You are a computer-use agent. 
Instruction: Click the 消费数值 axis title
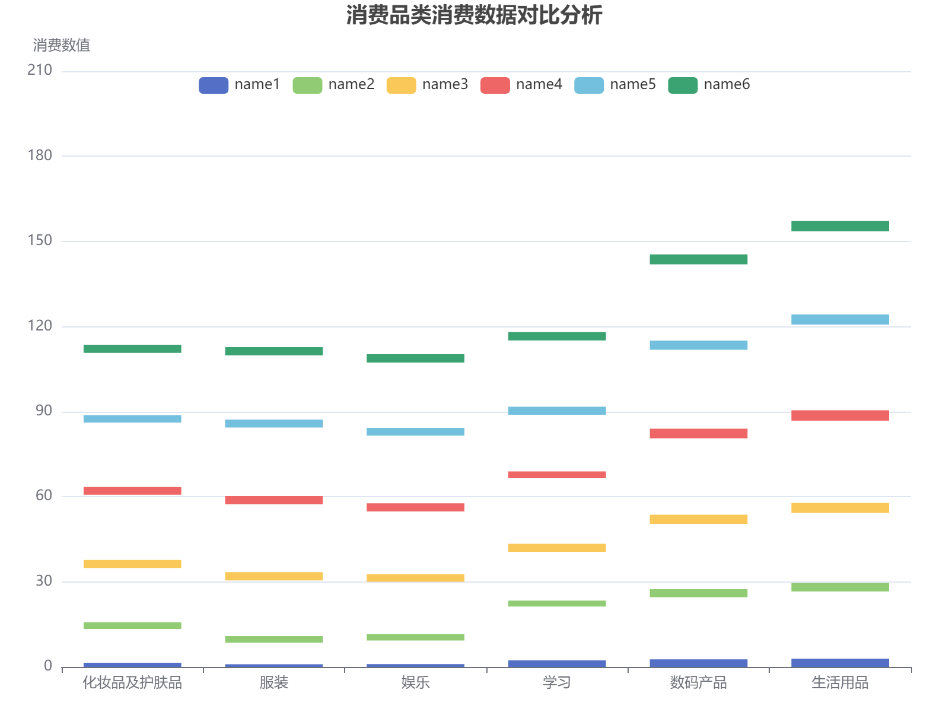coord(62,43)
